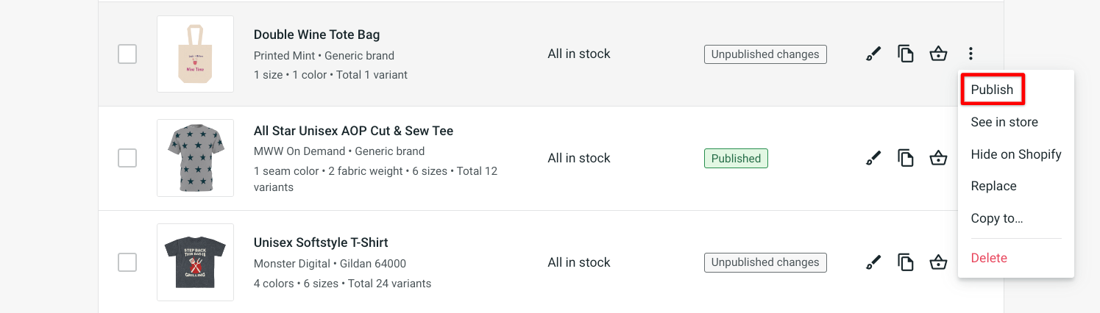This screenshot has width=1100, height=313.
Task: Select Copy to… menu entry
Action: point(997,218)
